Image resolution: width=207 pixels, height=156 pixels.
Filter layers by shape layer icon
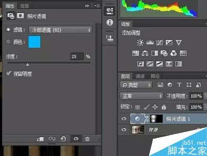tap(189, 85)
